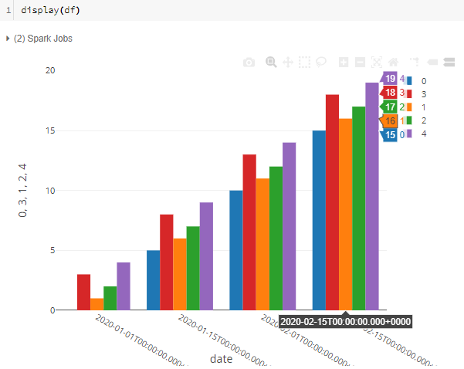
Task: Click the '(2) Spark Jobs' label
Action: point(43,39)
